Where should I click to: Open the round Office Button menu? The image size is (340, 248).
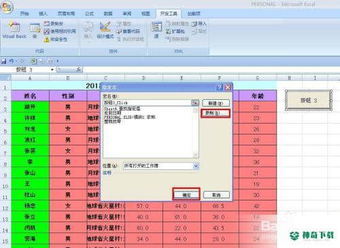click(7, 7)
